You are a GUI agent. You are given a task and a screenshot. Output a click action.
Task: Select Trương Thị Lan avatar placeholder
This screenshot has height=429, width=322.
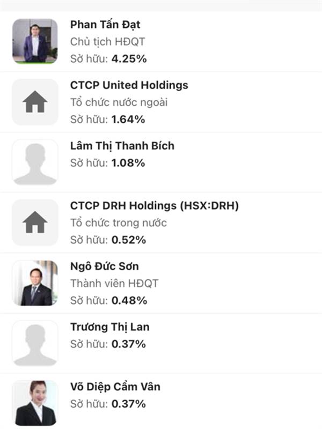[35, 343]
